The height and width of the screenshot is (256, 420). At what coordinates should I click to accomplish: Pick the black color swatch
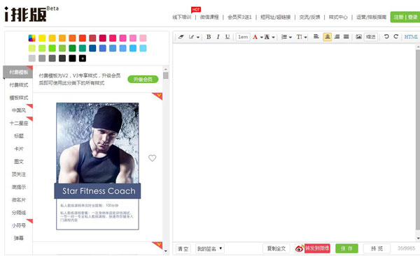(x=72, y=58)
